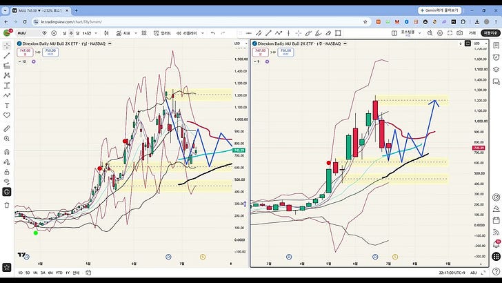Expand the layout name dropdown chevron
The image size is (502, 283).
tap(420, 33)
